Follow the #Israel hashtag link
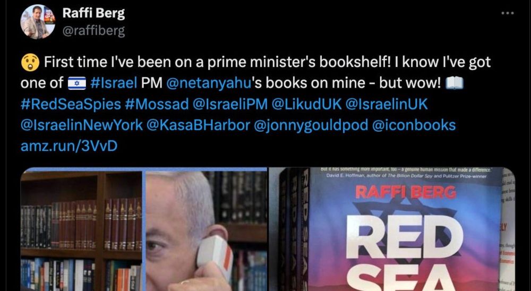This screenshot has height=291, width=531. click(x=114, y=83)
